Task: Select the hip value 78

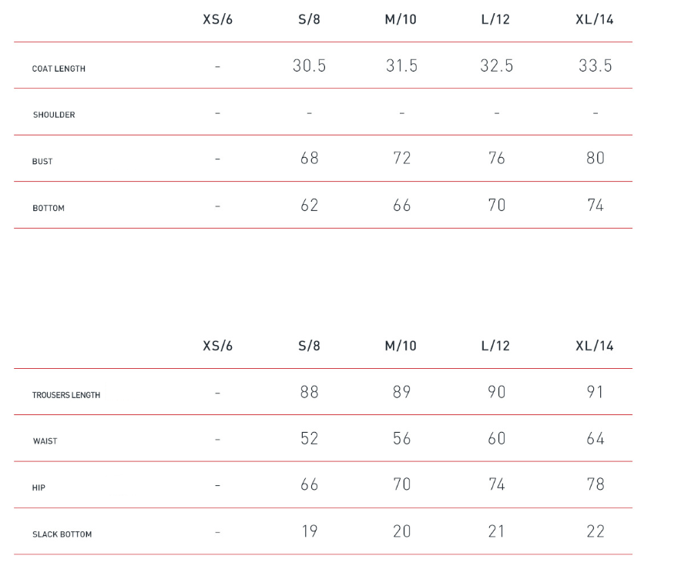Action: 595,484
